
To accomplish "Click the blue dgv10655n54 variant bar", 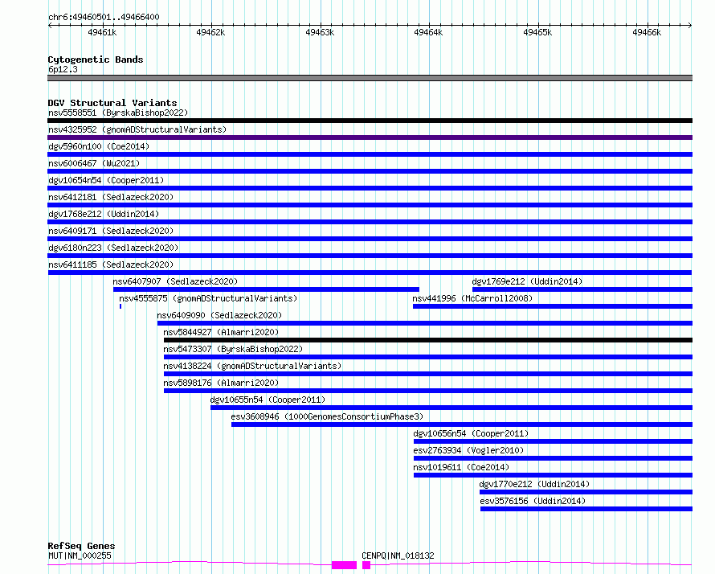I will [451, 408].
